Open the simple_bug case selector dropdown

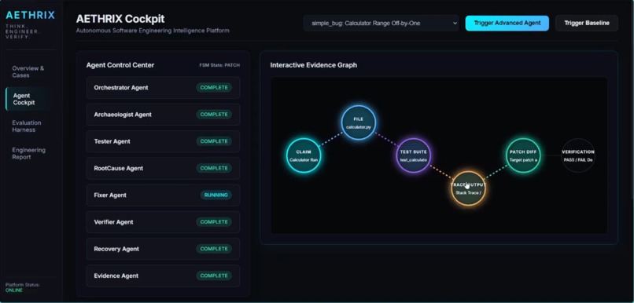click(x=381, y=24)
